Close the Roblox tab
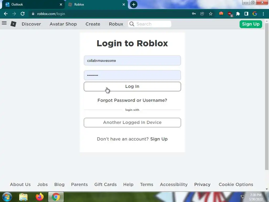The image size is (269, 202). click(124, 4)
